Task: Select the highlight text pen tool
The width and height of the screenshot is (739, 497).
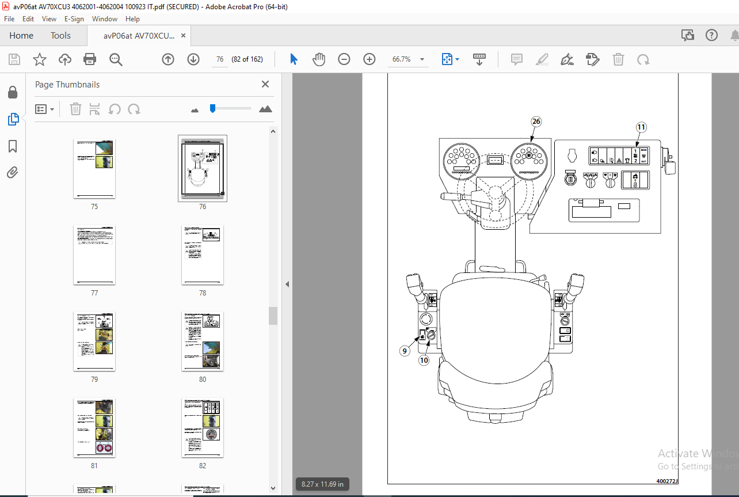Action: [542, 59]
